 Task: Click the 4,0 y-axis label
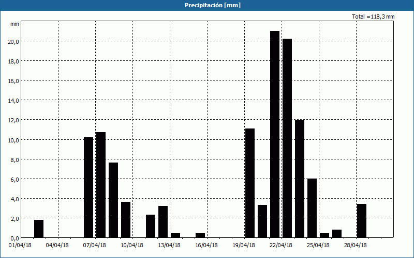(14, 199)
